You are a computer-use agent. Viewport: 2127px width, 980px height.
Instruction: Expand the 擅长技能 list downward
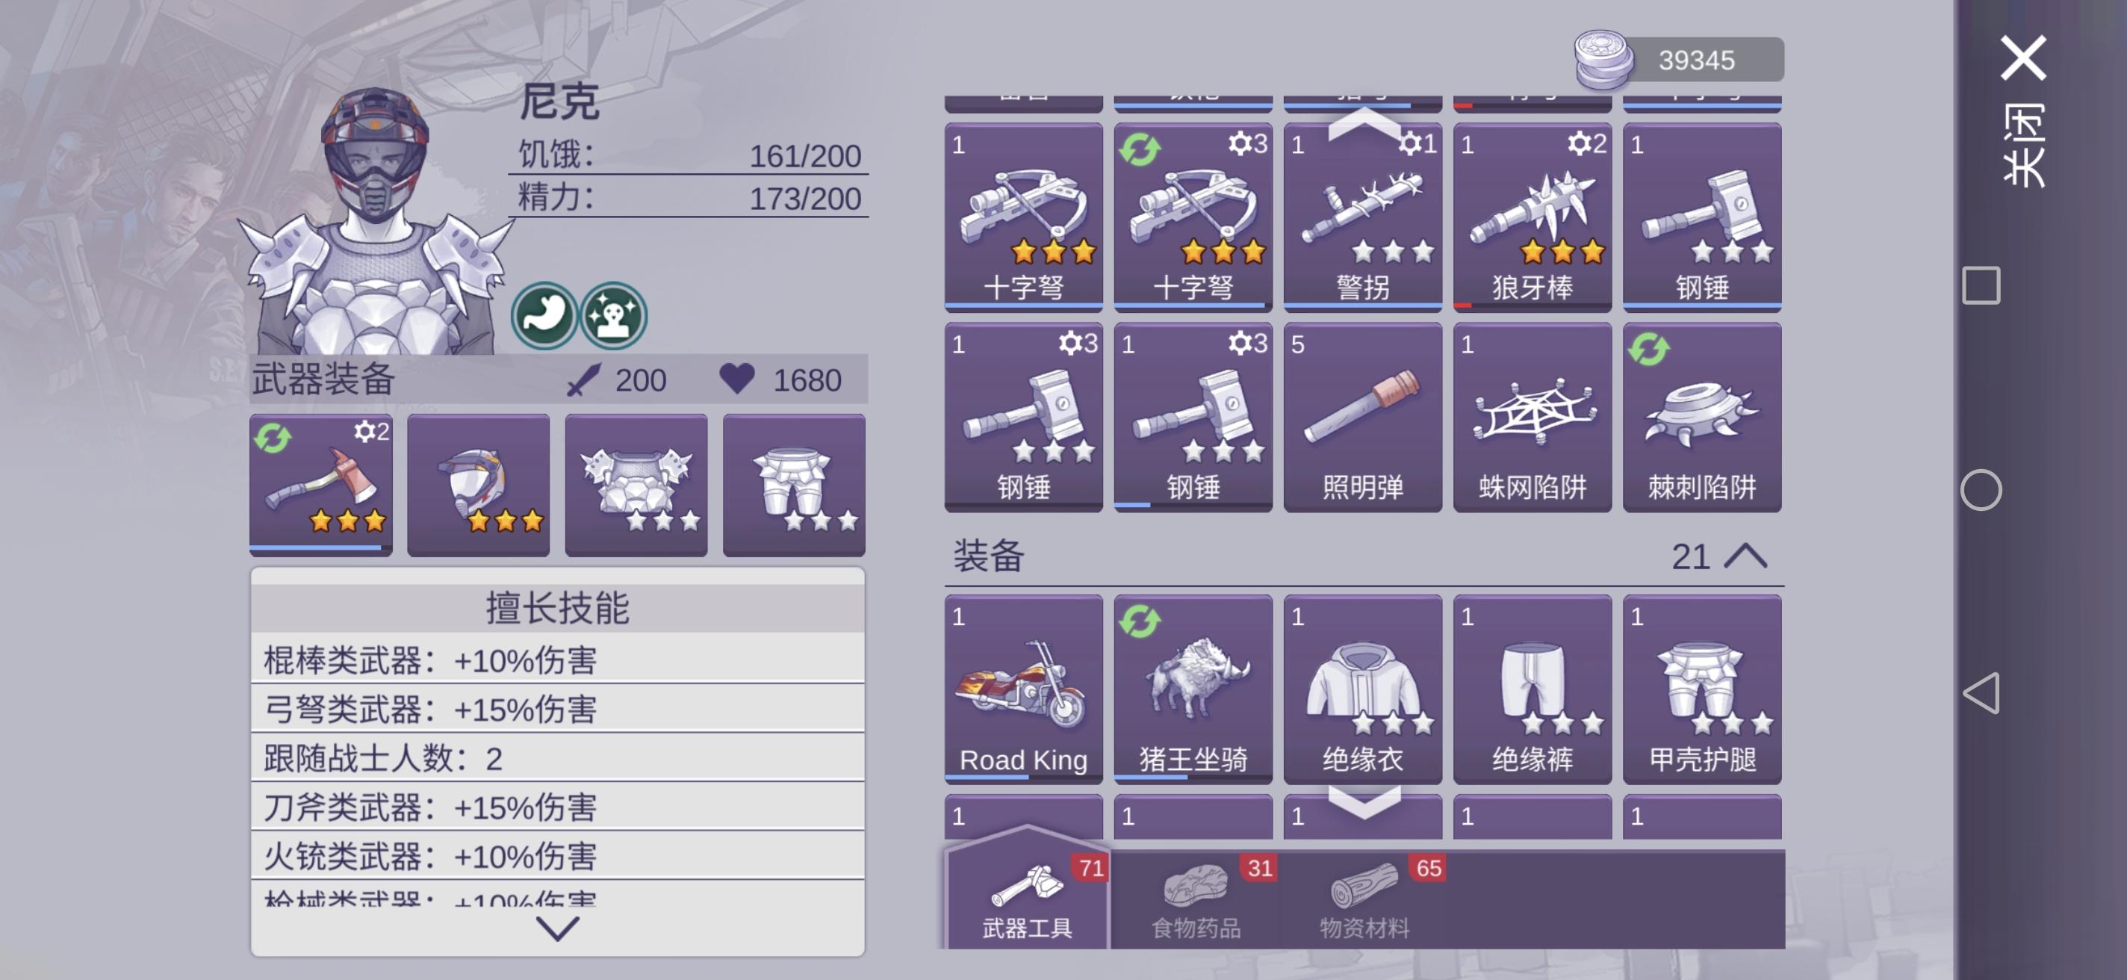(x=557, y=928)
